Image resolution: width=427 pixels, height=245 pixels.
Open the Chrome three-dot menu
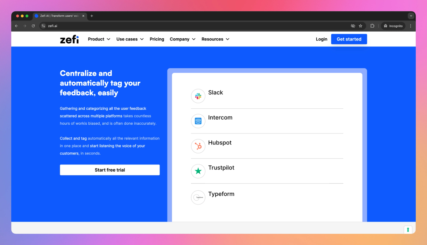(411, 26)
